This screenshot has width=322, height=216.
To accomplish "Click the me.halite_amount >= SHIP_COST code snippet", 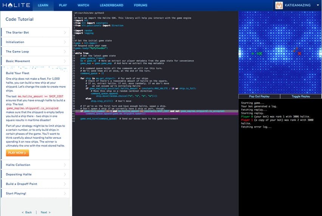I will [40, 96].
